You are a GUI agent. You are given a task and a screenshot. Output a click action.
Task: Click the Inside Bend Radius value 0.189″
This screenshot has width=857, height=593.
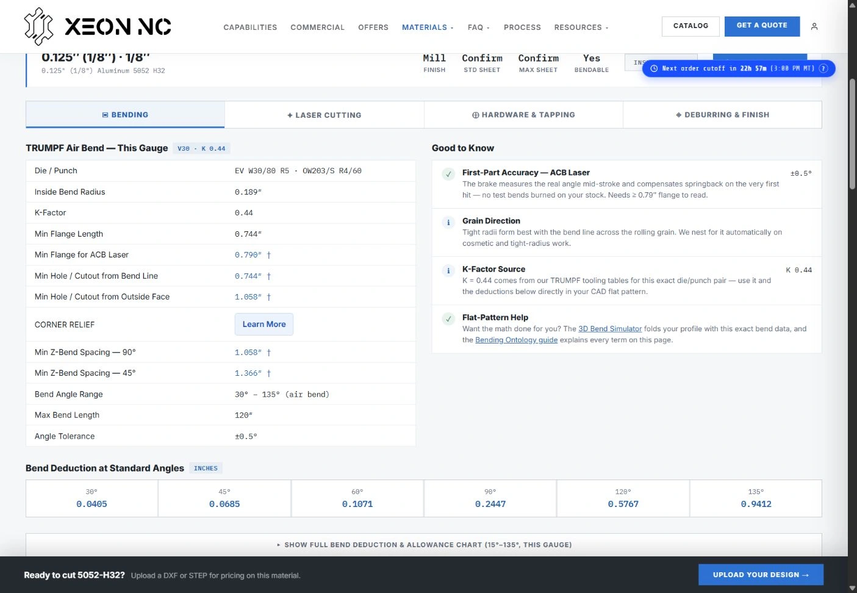[x=248, y=192]
